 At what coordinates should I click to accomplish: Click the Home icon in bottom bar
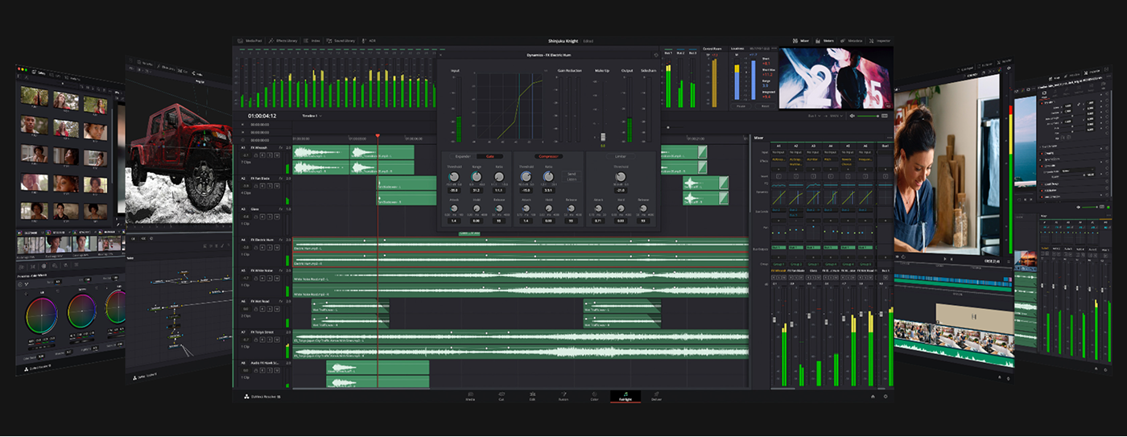(873, 397)
